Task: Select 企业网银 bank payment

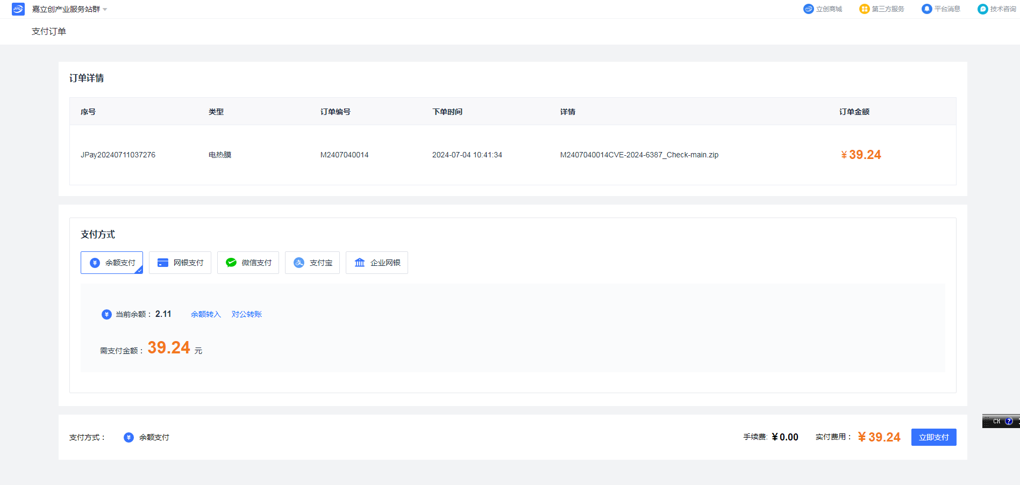Action: coord(377,263)
